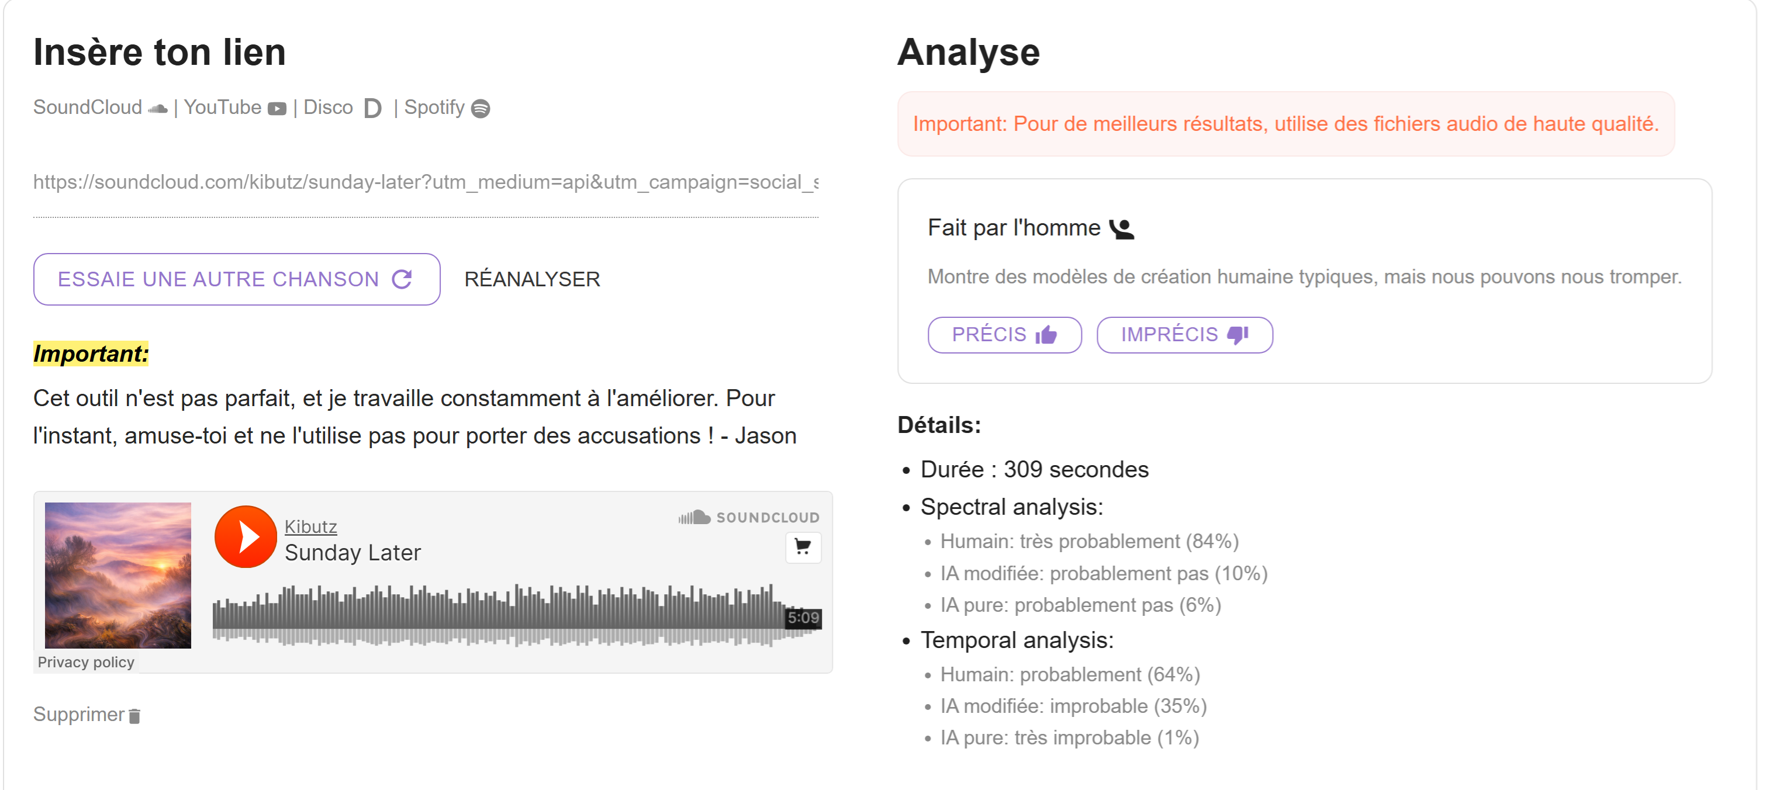Click the shopping cart icon in player
This screenshot has height=790, width=1766.
[802, 546]
